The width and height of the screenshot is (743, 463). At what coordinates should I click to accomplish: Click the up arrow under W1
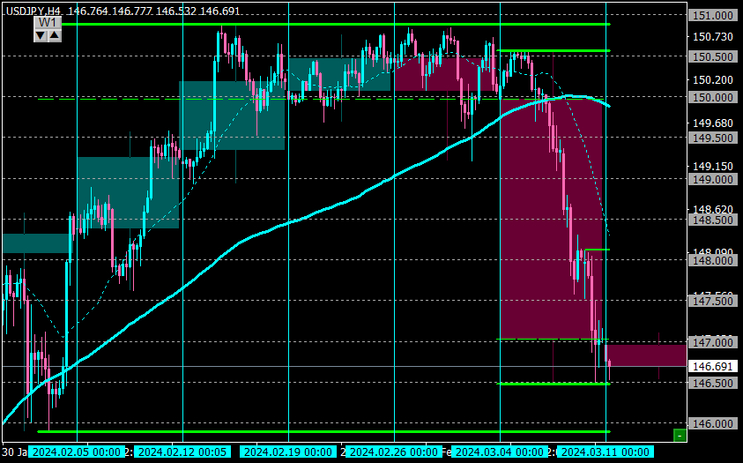tap(55, 35)
